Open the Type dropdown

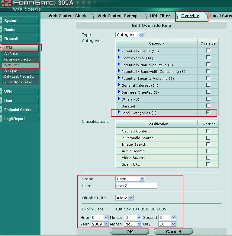[x=130, y=35]
